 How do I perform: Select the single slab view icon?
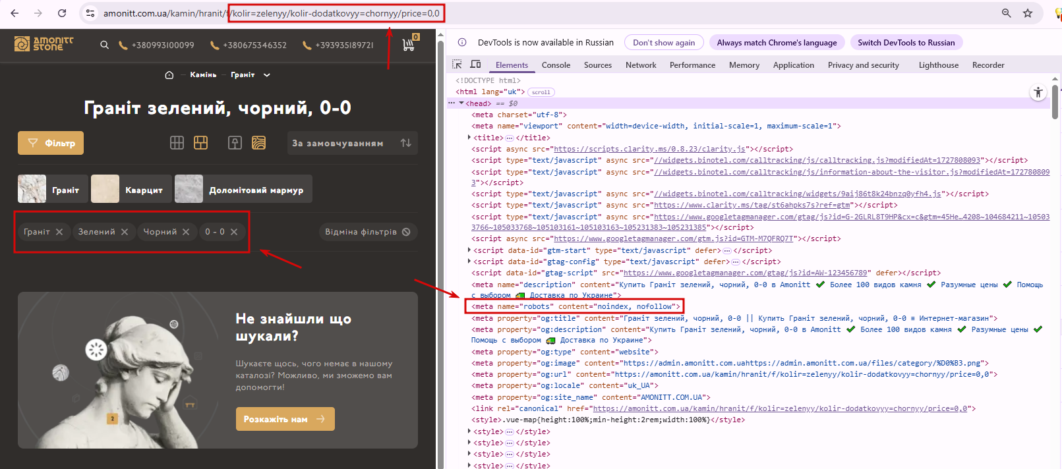[235, 143]
